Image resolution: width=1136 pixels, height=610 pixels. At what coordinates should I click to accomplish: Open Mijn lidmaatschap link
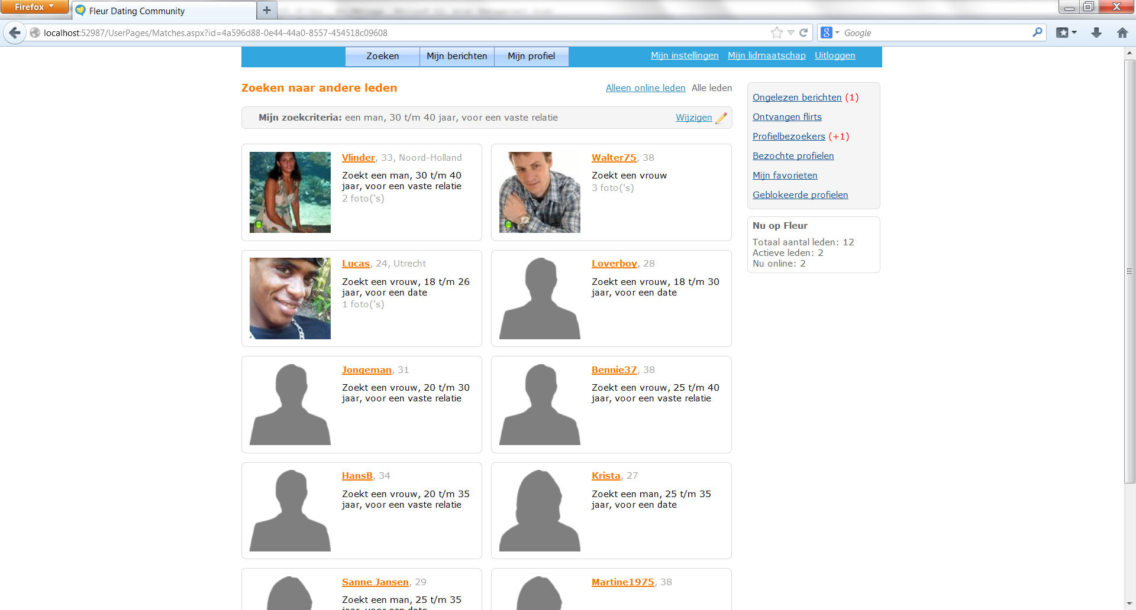pos(767,56)
